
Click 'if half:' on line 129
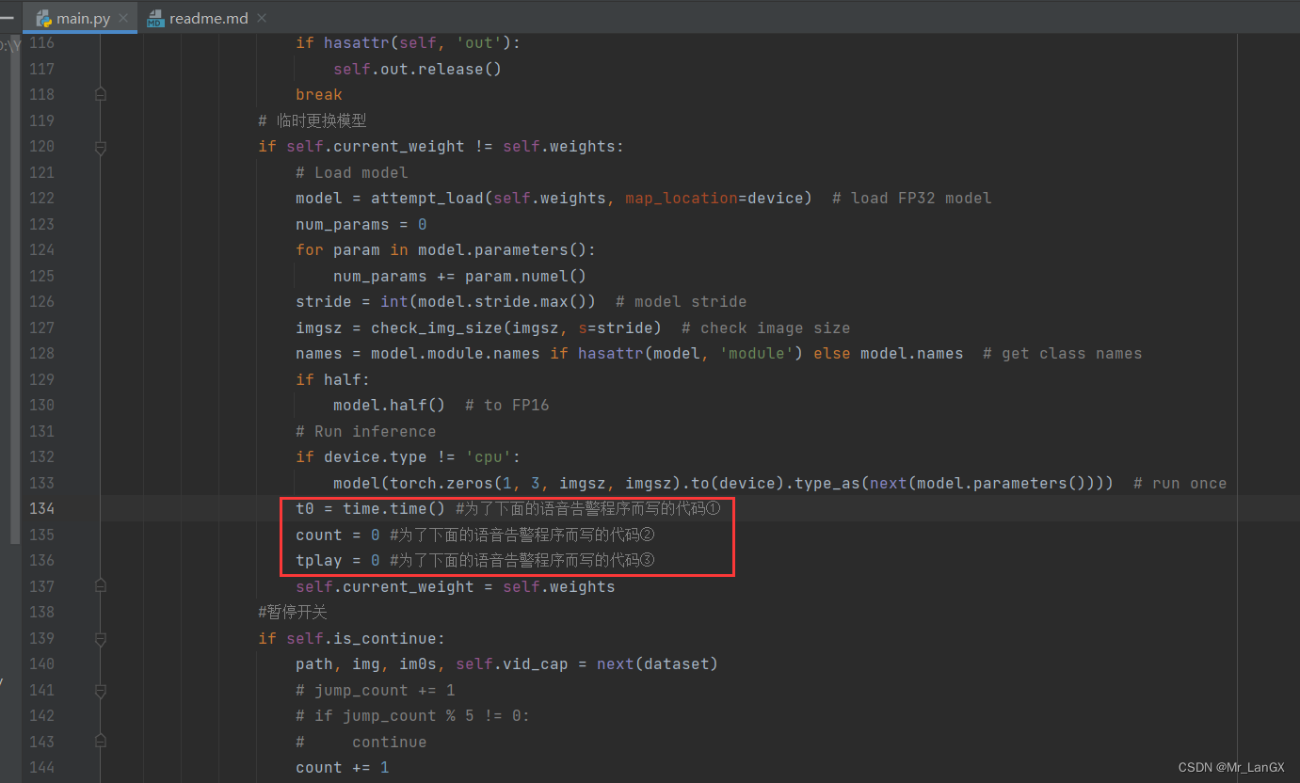point(333,379)
